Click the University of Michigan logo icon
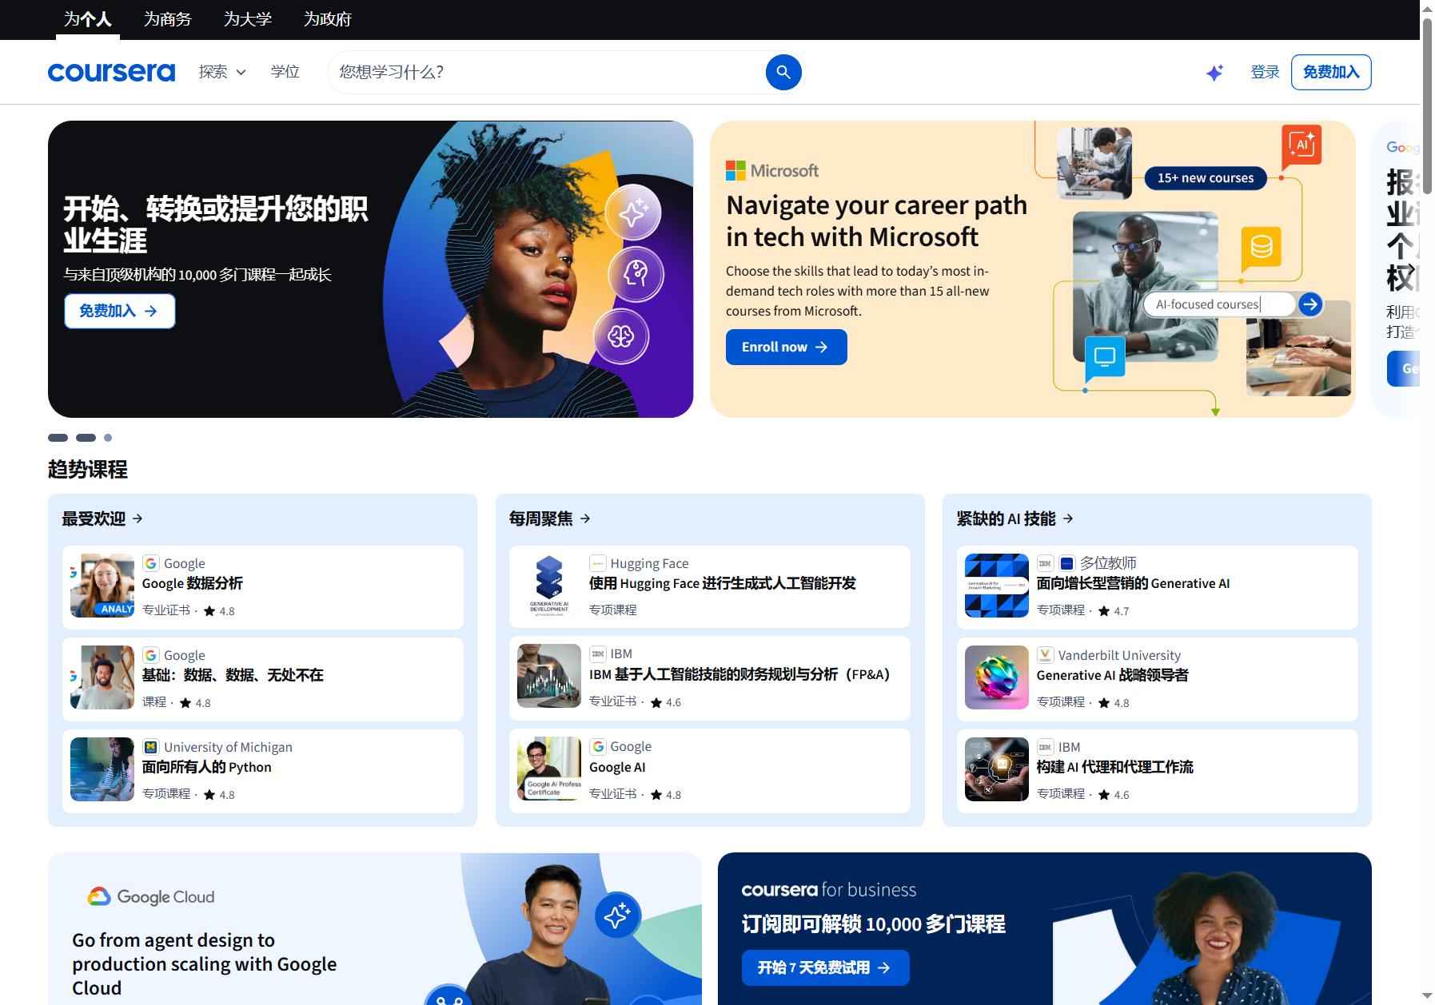The image size is (1435, 1005). point(150,747)
